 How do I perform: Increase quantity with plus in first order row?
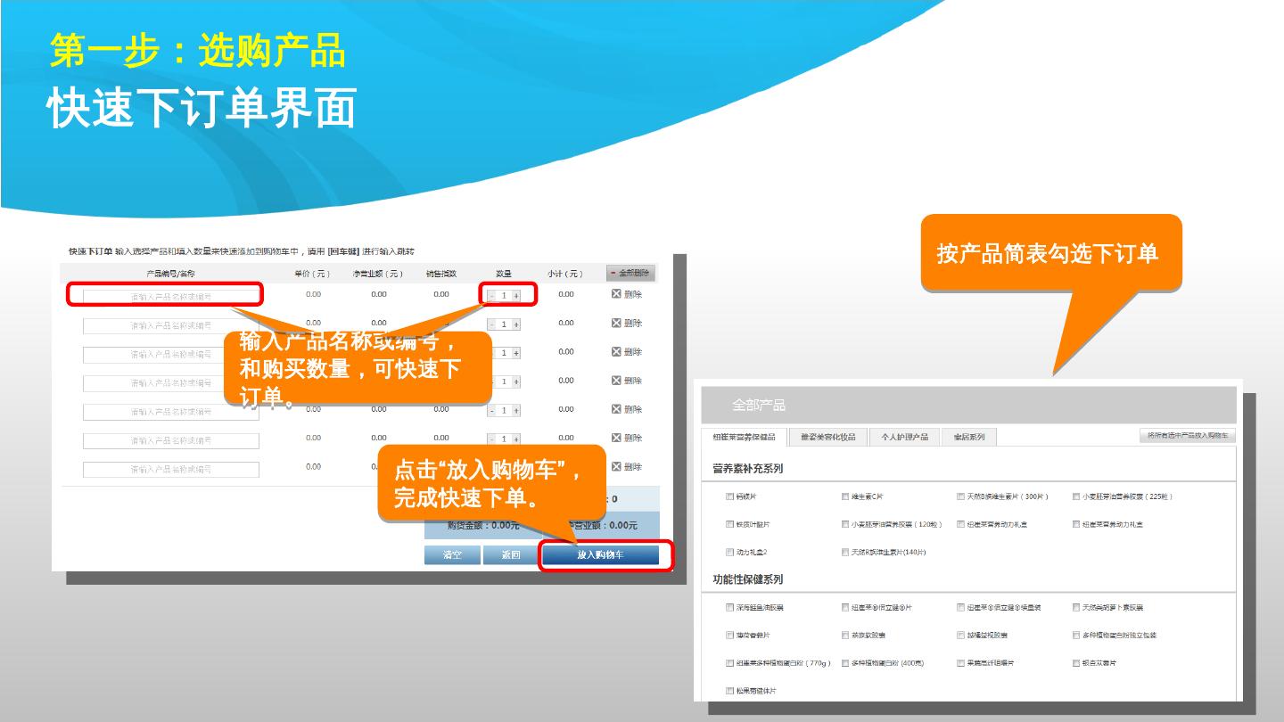(x=516, y=295)
